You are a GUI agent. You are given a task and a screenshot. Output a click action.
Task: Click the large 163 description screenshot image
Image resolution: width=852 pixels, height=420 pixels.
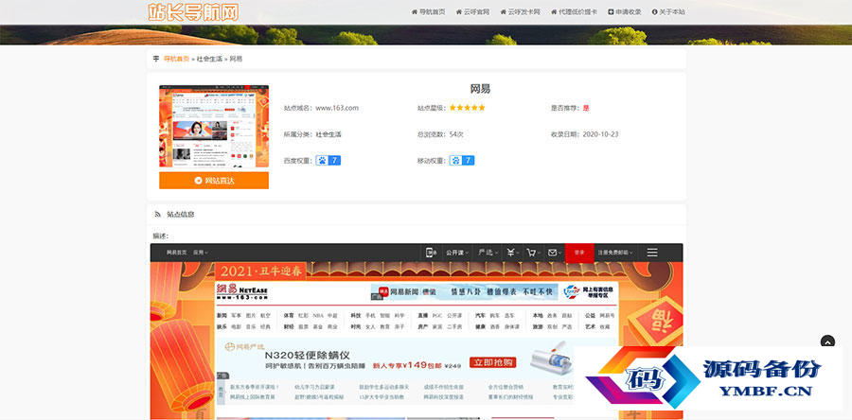click(x=417, y=331)
